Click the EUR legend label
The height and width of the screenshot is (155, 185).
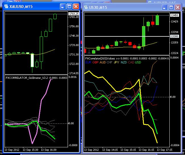pos(88,62)
